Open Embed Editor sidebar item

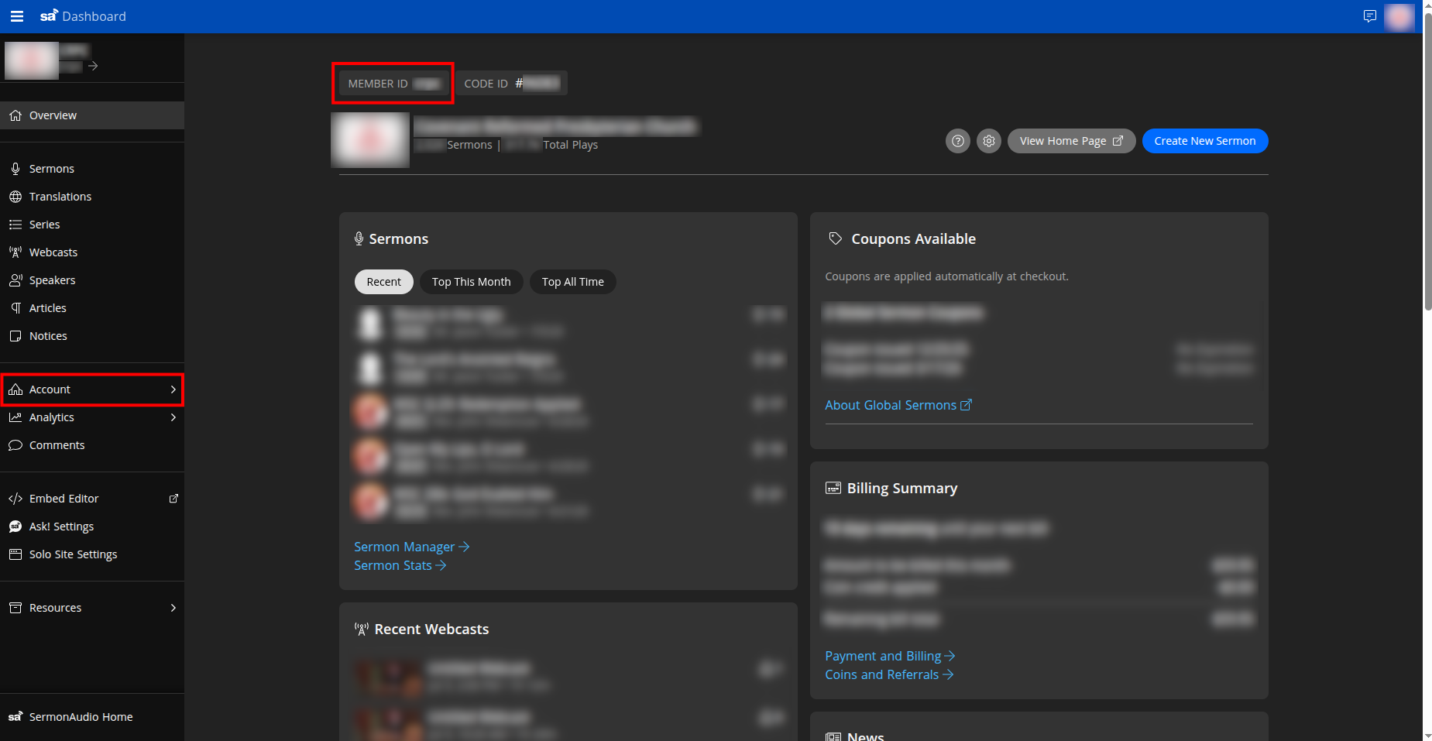click(x=92, y=499)
